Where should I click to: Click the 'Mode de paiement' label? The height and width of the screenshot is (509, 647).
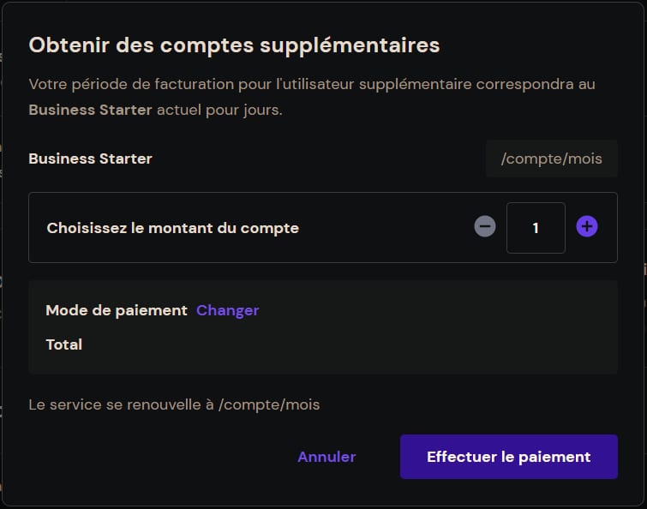pos(117,310)
